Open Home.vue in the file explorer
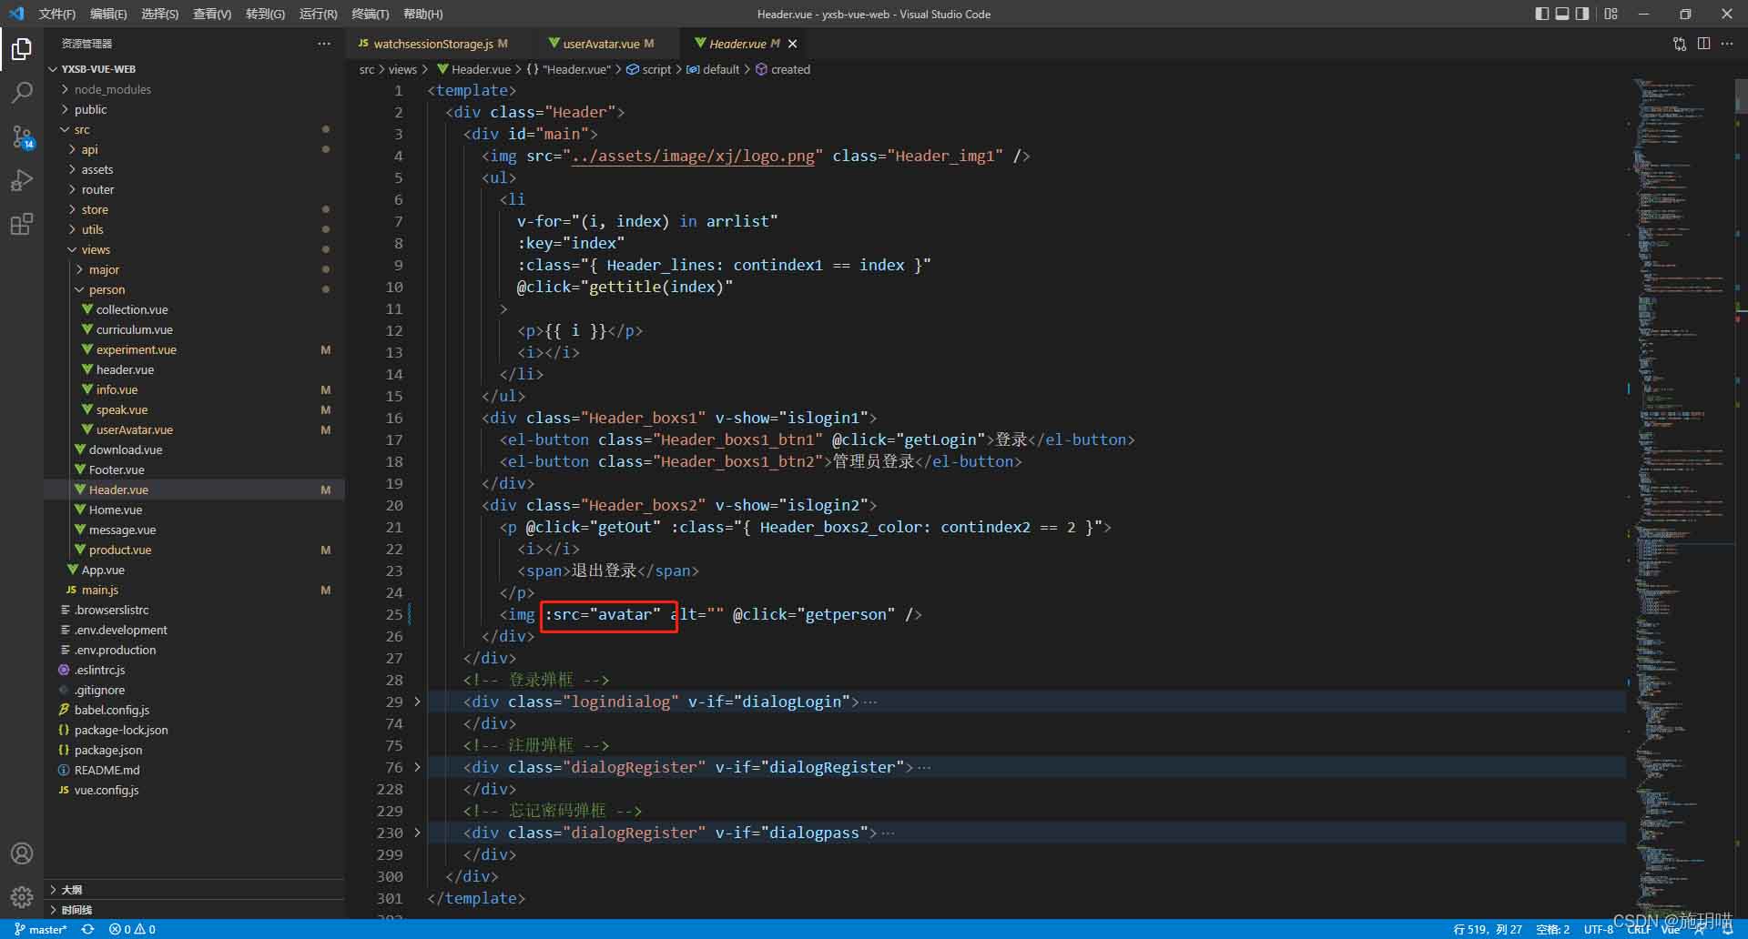 pyautogui.click(x=115, y=510)
